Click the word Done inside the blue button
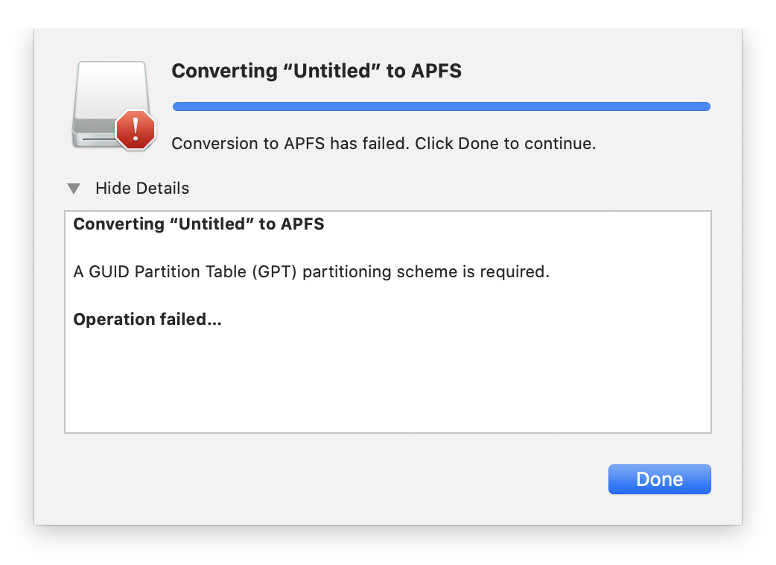776x565 pixels. pyautogui.click(x=659, y=479)
